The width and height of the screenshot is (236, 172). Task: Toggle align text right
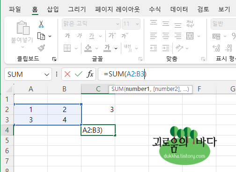tap(178, 36)
